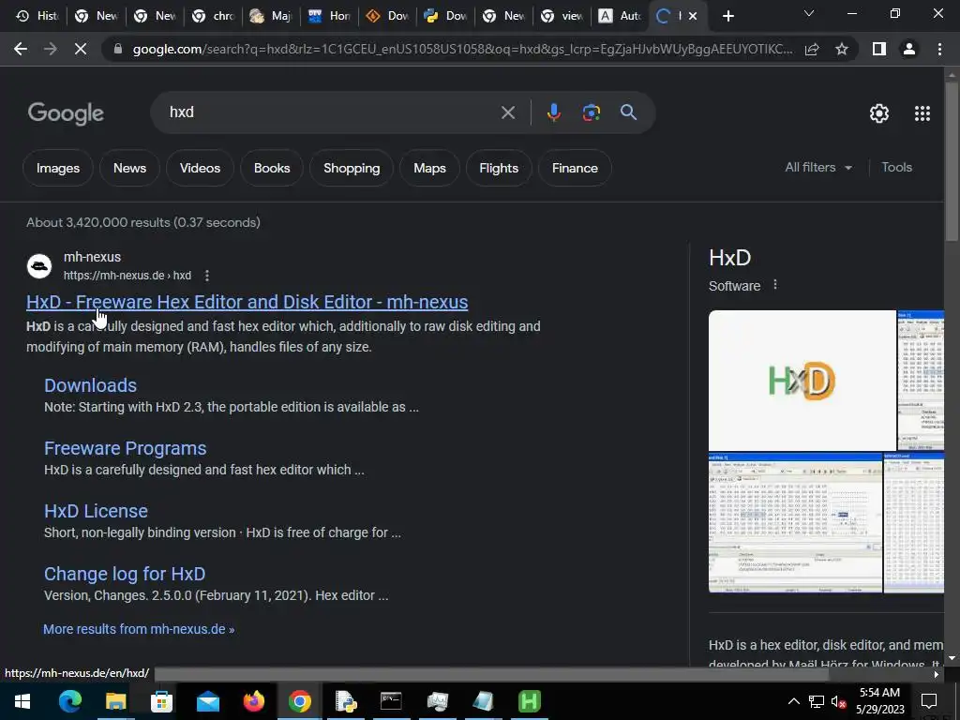
Task: Filter results by Images
Action: coord(57,168)
